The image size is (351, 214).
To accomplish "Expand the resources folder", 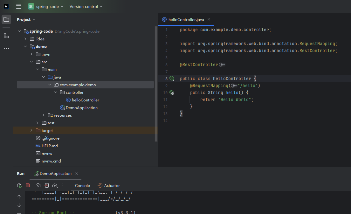I will [44, 115].
